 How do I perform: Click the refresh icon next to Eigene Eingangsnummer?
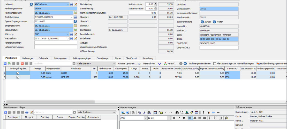[x=75, y=21]
